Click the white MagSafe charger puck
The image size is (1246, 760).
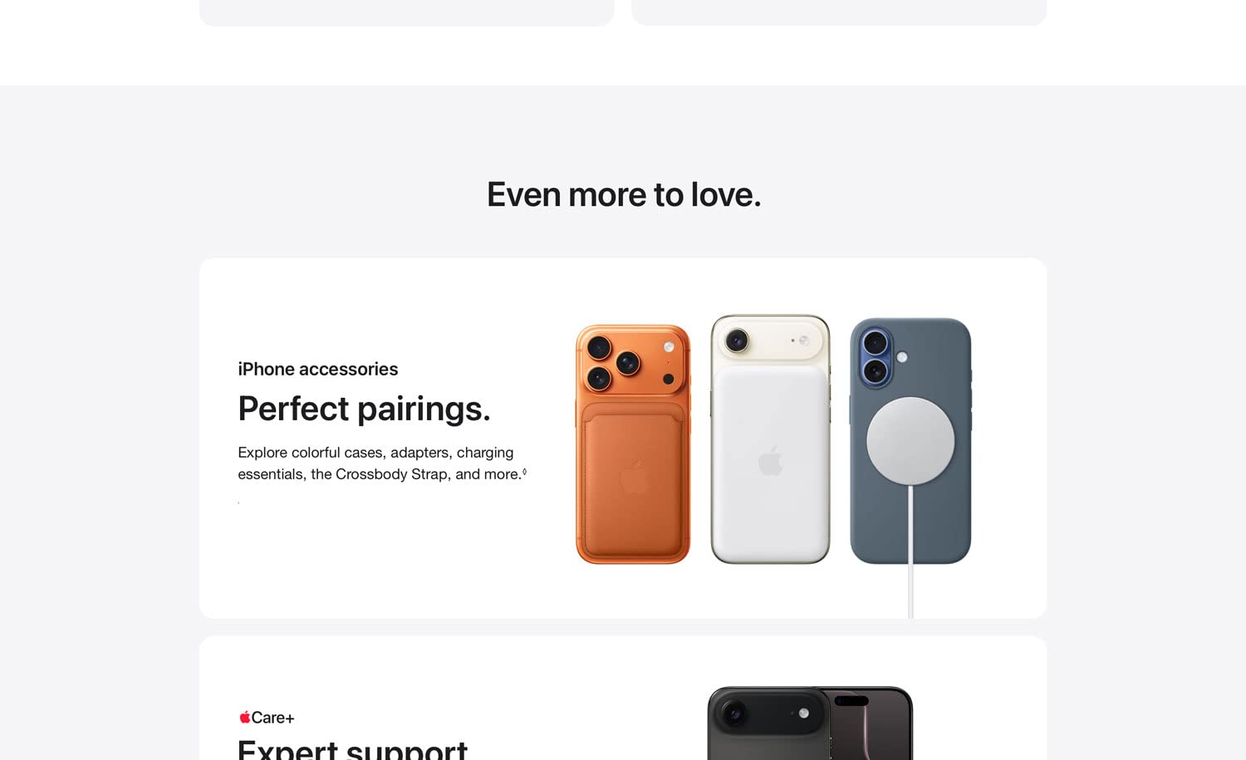[x=910, y=441]
